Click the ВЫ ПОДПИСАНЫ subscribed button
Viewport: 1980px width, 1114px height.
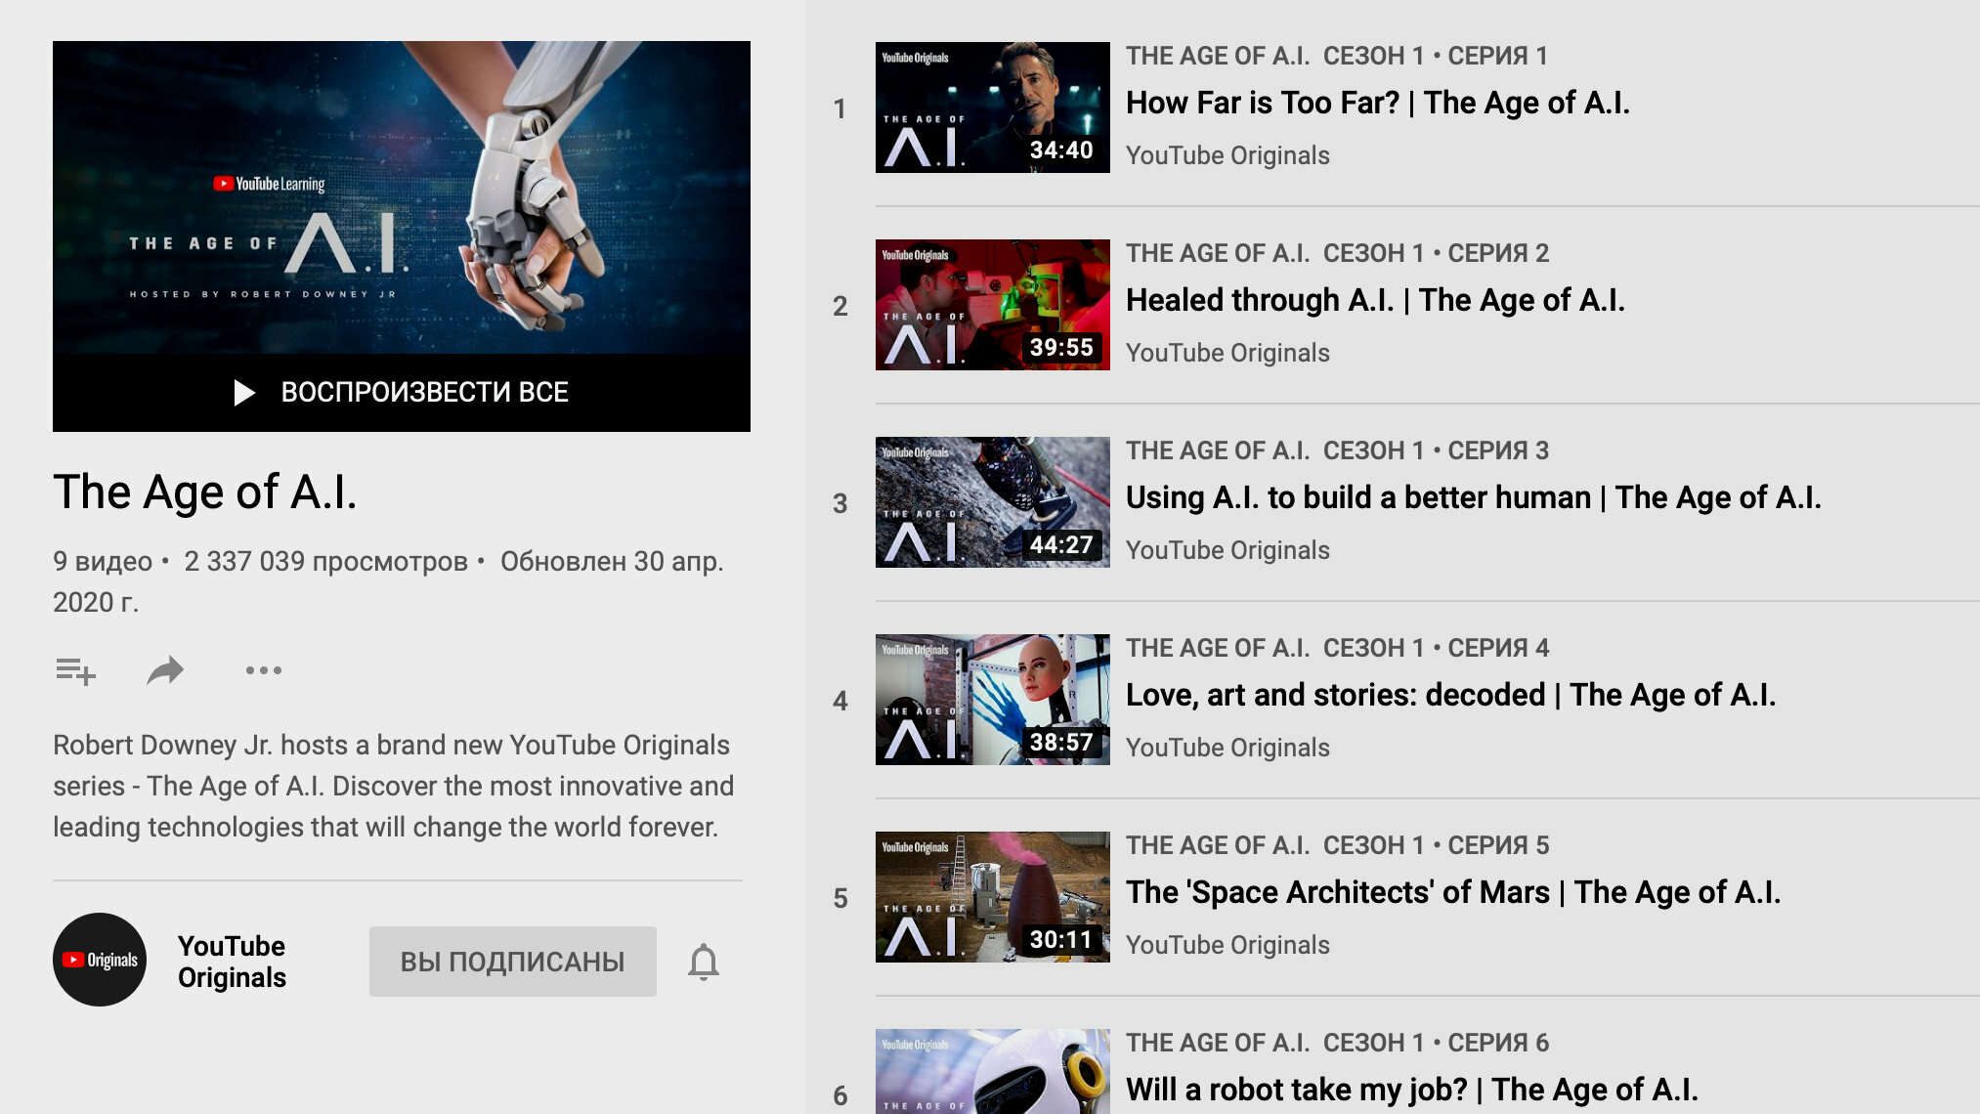click(513, 962)
